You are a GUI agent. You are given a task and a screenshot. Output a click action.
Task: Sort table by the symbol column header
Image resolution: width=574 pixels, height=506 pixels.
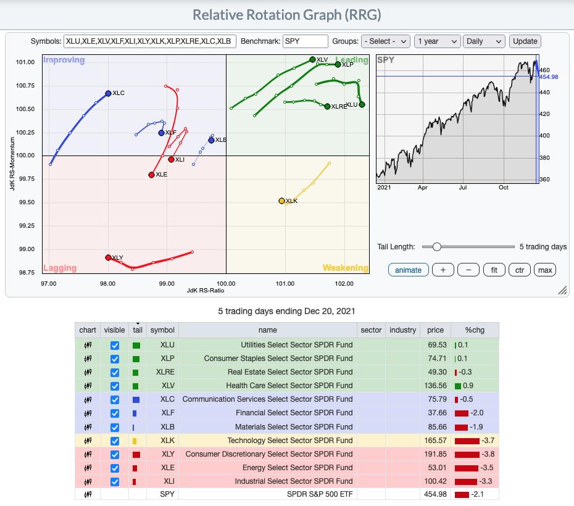pos(162,330)
